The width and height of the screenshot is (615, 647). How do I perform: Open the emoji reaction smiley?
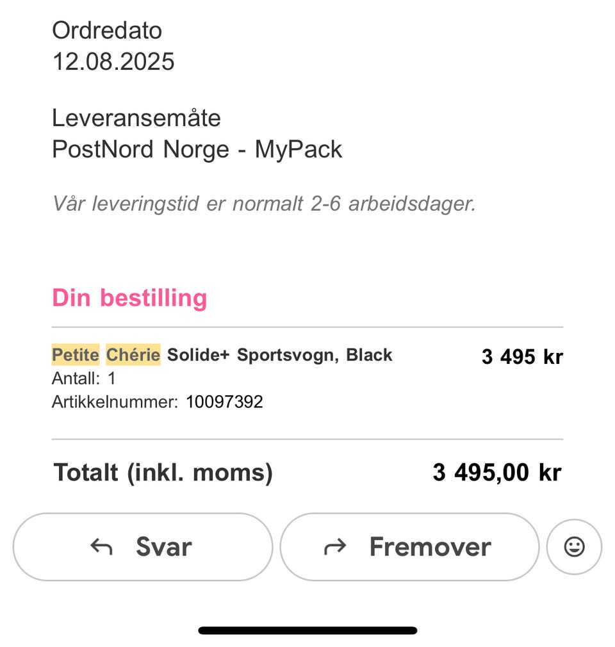click(574, 546)
